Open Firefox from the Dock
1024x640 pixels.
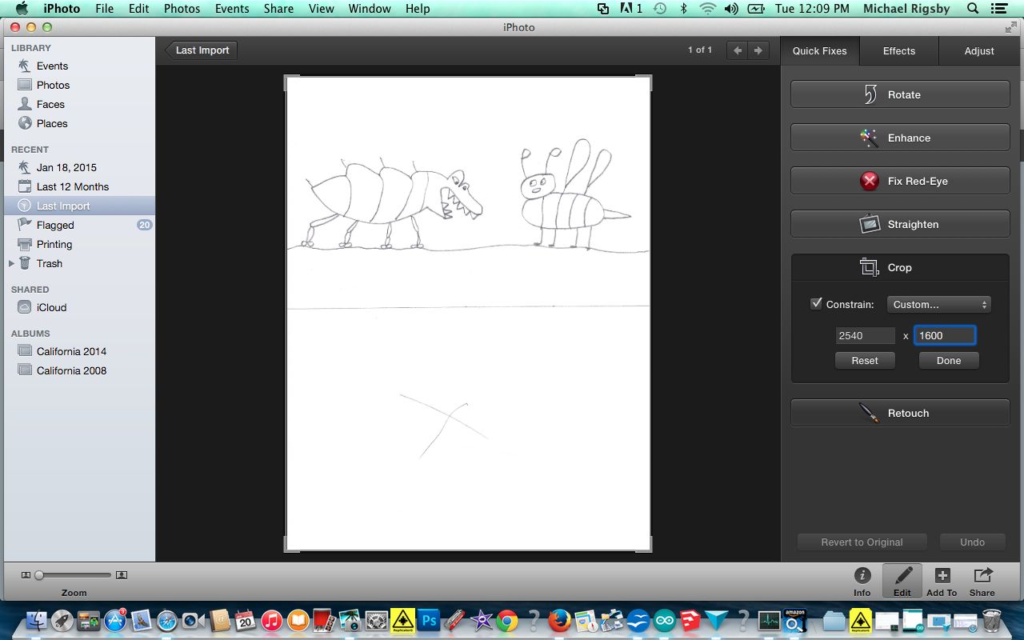pyautogui.click(x=559, y=620)
